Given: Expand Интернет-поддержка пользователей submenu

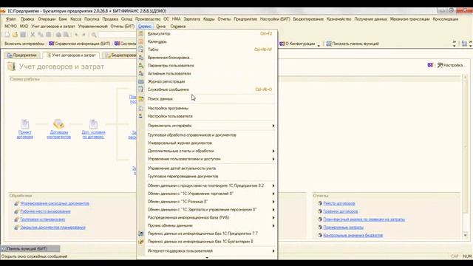Looking at the screenshot, I should (207, 250).
